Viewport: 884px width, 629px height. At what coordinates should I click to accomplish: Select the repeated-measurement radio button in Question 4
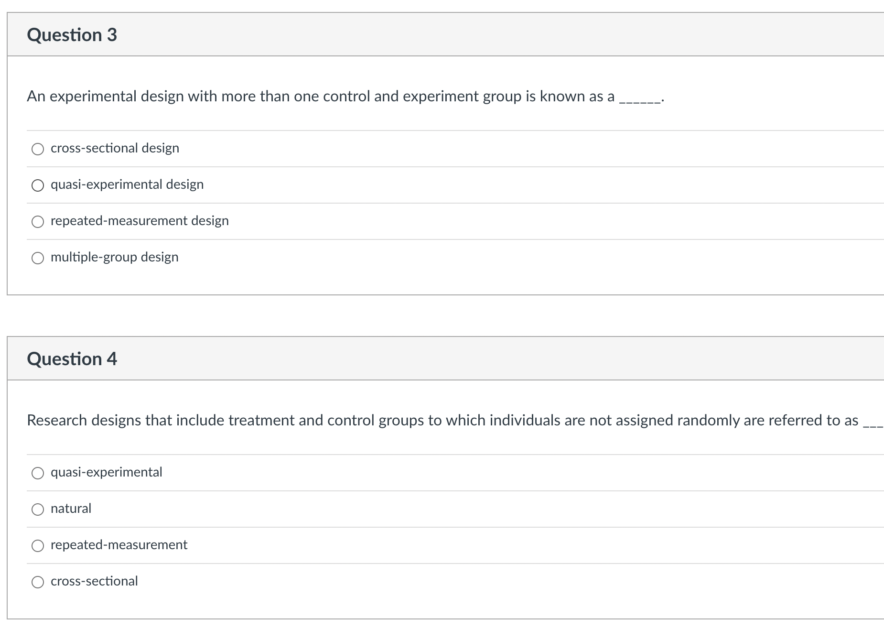pyautogui.click(x=38, y=545)
